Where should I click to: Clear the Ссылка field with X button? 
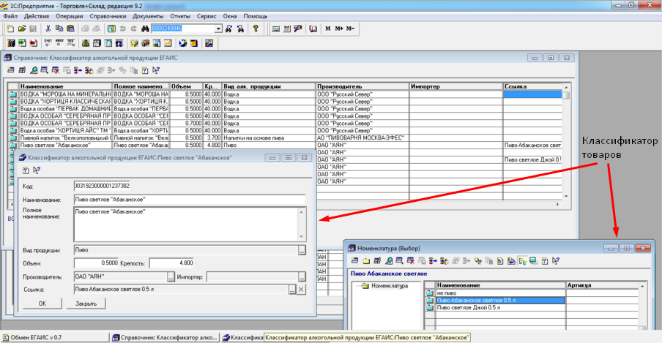coord(301,290)
